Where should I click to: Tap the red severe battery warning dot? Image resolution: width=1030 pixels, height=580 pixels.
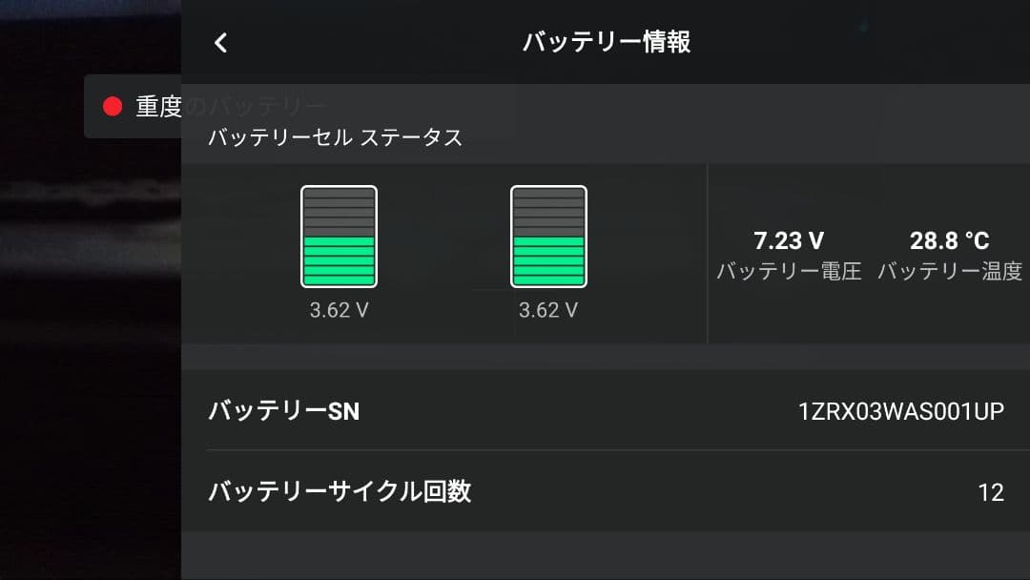coord(113,106)
